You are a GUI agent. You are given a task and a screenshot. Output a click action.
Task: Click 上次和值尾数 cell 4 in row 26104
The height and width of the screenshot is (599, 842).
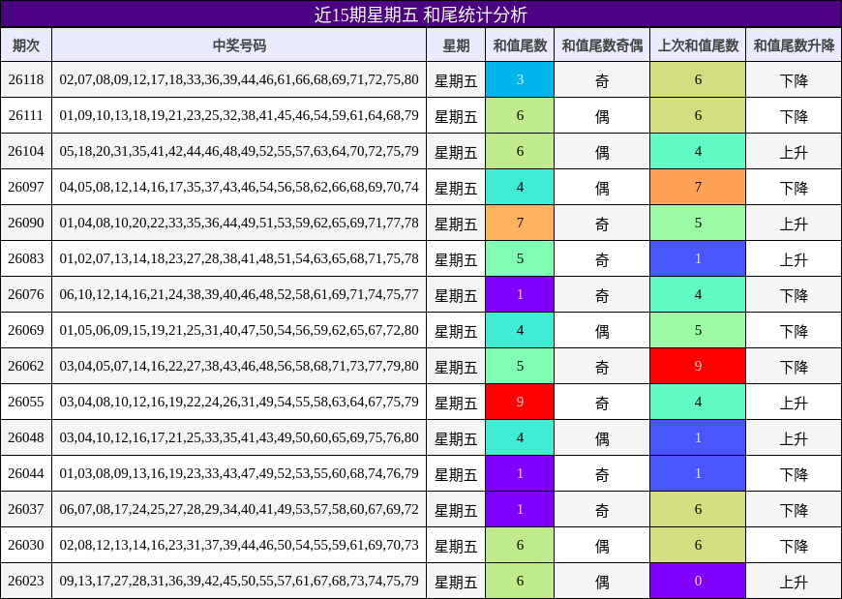[x=698, y=151]
